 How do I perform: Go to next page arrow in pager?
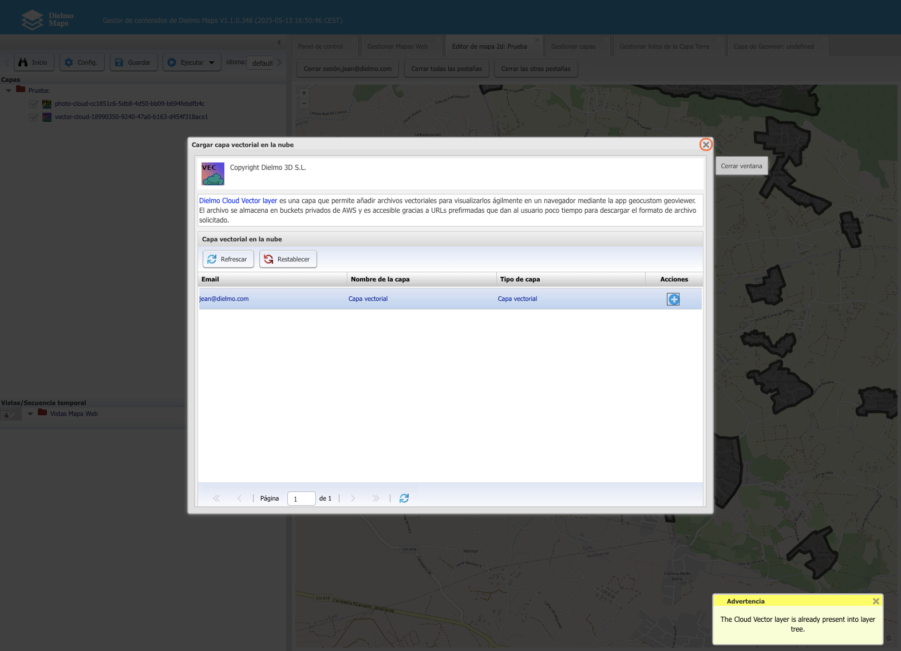click(353, 498)
